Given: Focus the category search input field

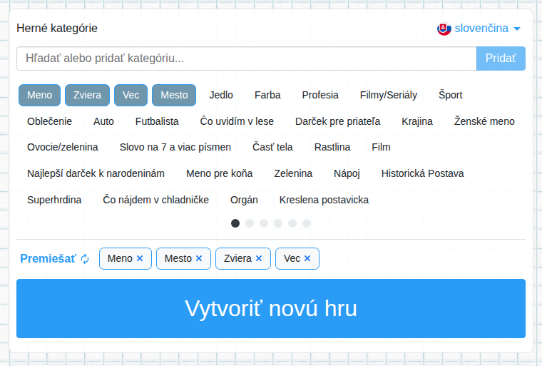Looking at the screenshot, I should (x=247, y=59).
